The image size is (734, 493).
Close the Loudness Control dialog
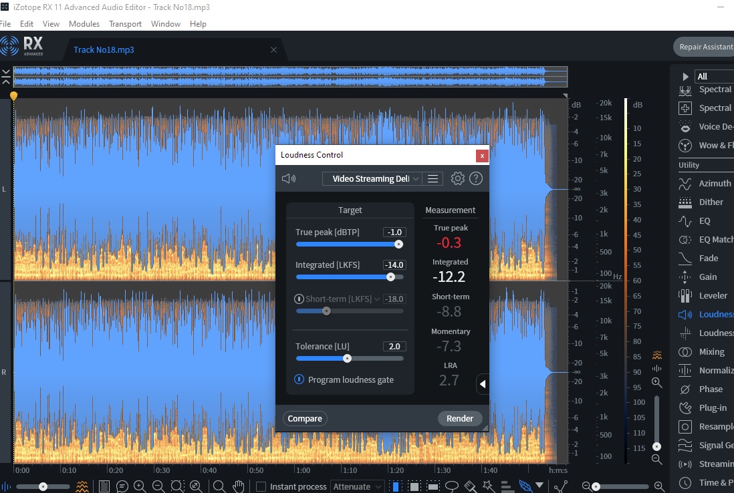pyautogui.click(x=482, y=156)
